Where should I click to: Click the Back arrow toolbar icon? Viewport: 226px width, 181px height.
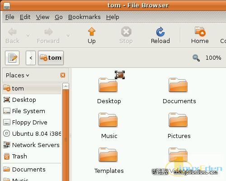click(12, 32)
